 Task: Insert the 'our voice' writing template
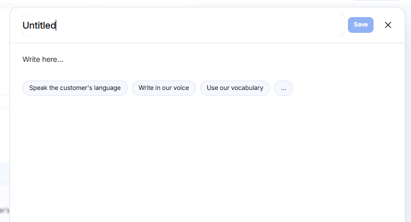[x=164, y=88]
